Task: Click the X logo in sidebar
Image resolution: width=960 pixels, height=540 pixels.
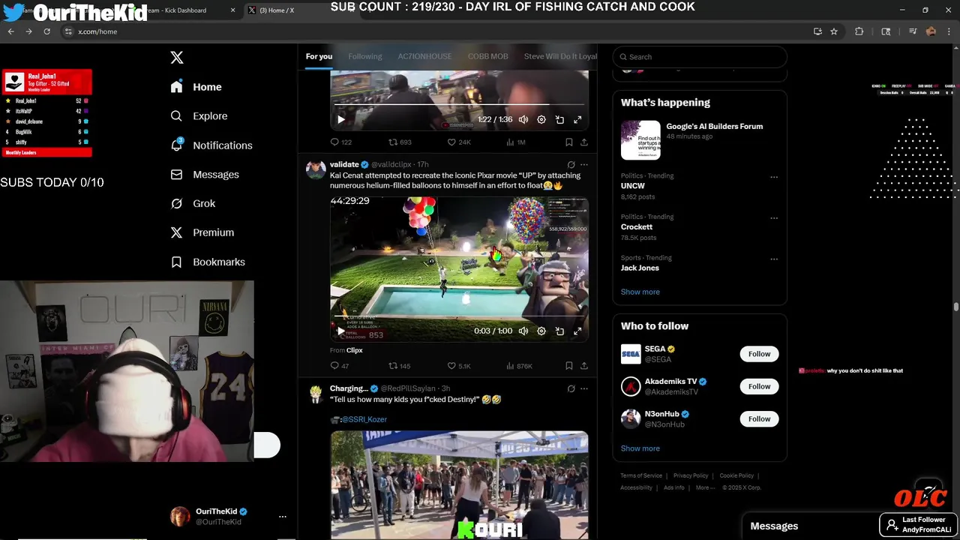Action: [x=177, y=58]
